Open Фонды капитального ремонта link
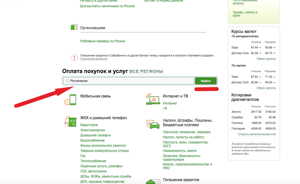The width and height of the screenshot is (300, 184). coord(103,146)
